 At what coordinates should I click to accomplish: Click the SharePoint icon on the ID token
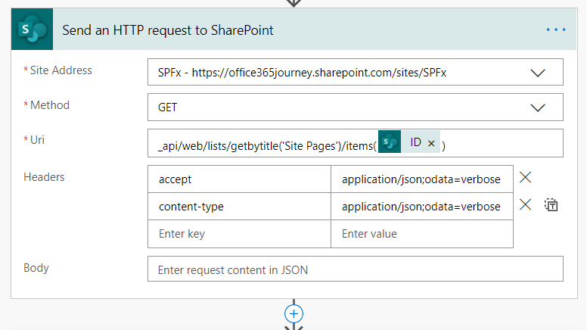(x=390, y=142)
